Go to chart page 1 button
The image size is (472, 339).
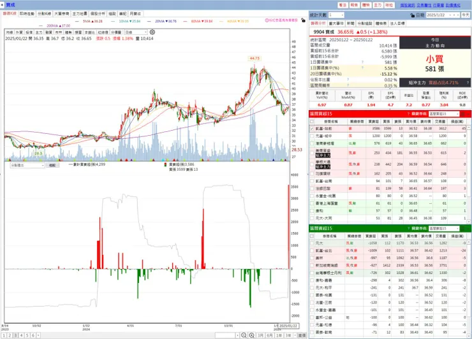(x=4, y=335)
